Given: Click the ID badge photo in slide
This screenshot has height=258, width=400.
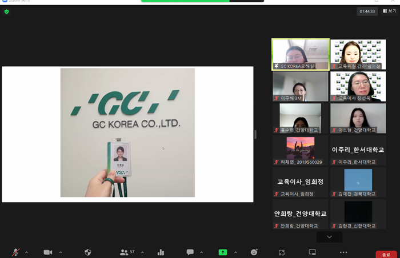Looking at the screenshot, I should pos(121,154).
